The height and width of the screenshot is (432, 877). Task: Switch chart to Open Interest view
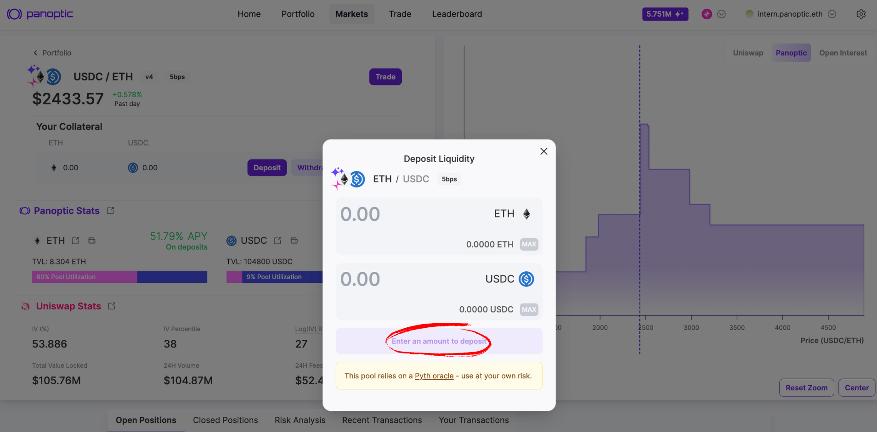[843, 53]
